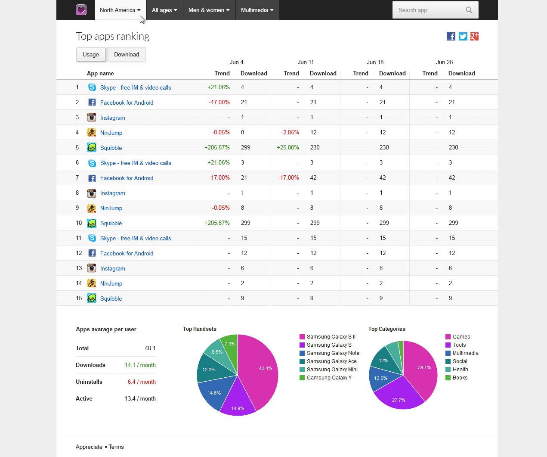The width and height of the screenshot is (547, 457).
Task: Open the Men & women dropdown
Action: tap(209, 10)
